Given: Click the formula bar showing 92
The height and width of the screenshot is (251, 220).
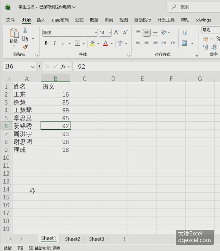Looking at the screenshot, I should [x=146, y=67].
